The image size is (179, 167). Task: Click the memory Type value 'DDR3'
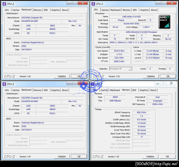115,97
